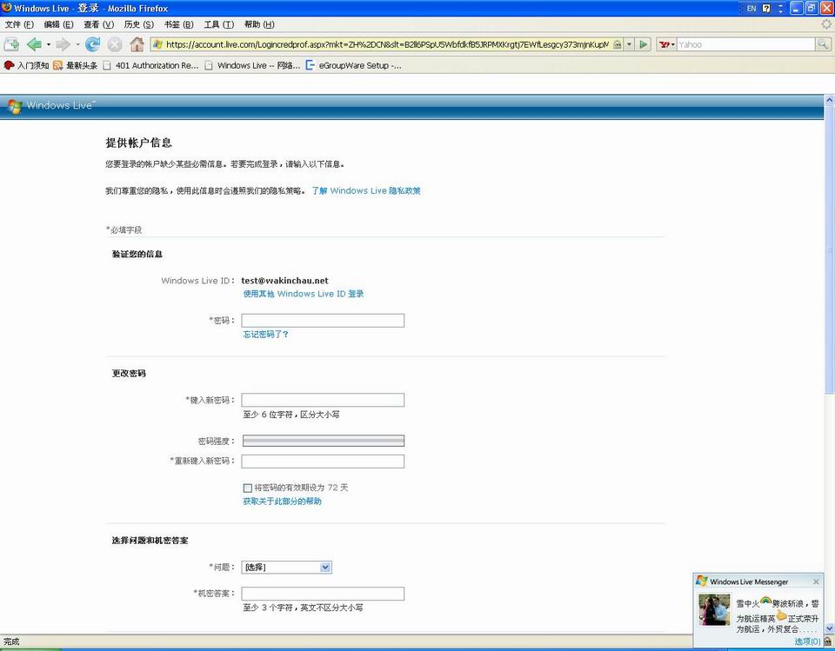The image size is (835, 651).
Task: Enable 将密码的有效期设为 72 天 checkbox
Action: [247, 488]
